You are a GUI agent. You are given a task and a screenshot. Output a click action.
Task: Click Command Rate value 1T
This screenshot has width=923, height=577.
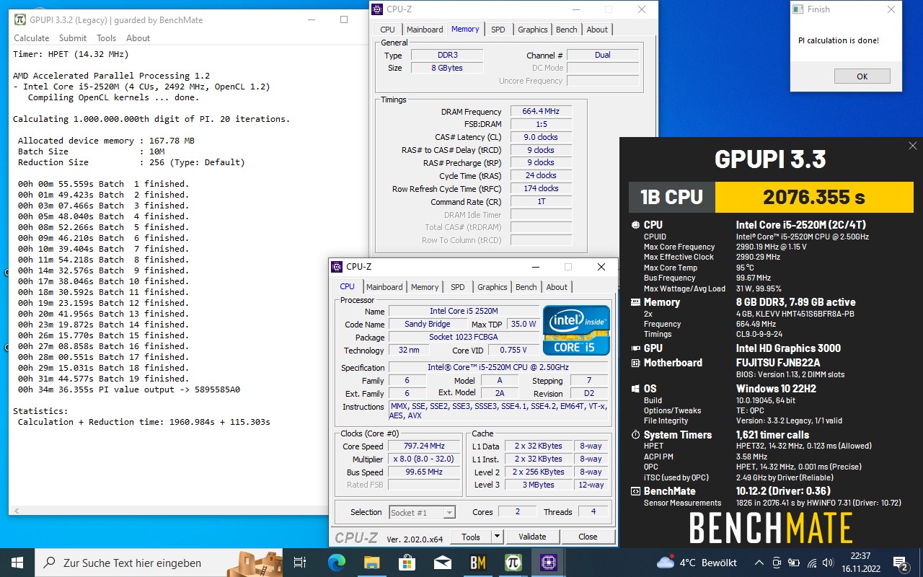click(x=541, y=202)
